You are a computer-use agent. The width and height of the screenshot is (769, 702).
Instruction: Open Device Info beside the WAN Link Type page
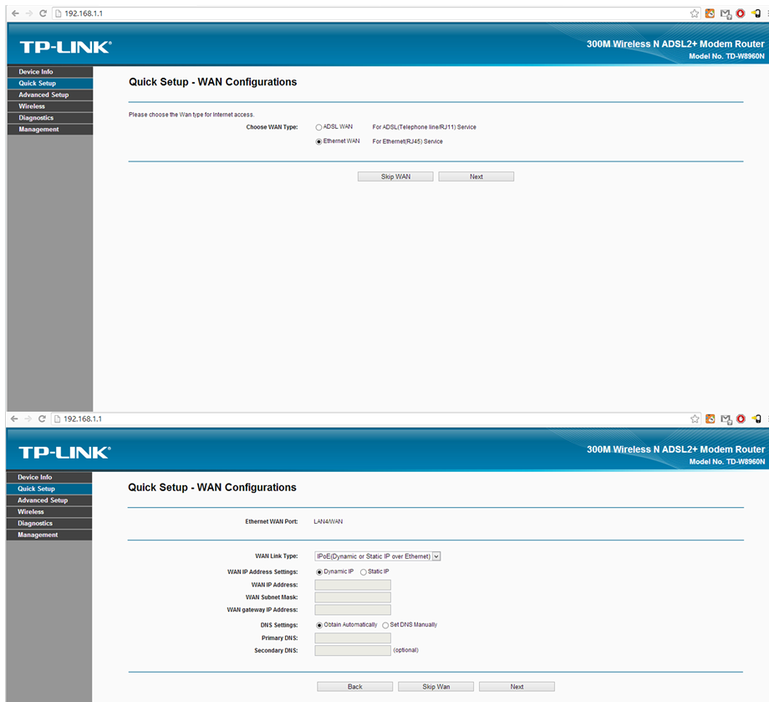coord(49,477)
